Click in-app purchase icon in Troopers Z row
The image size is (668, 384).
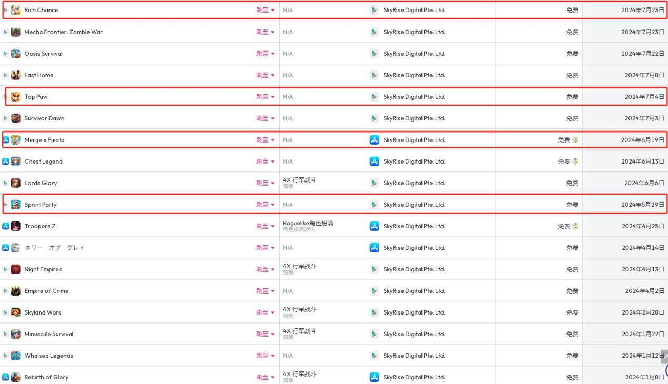575,226
